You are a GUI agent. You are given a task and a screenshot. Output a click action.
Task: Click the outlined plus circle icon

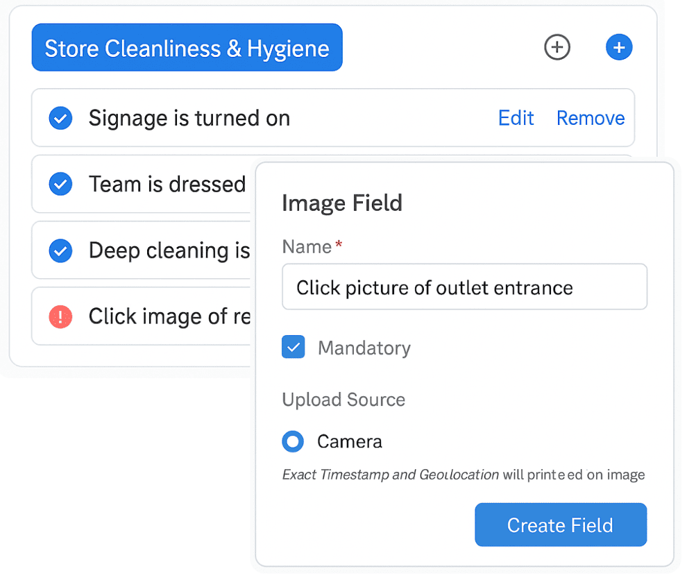(557, 48)
